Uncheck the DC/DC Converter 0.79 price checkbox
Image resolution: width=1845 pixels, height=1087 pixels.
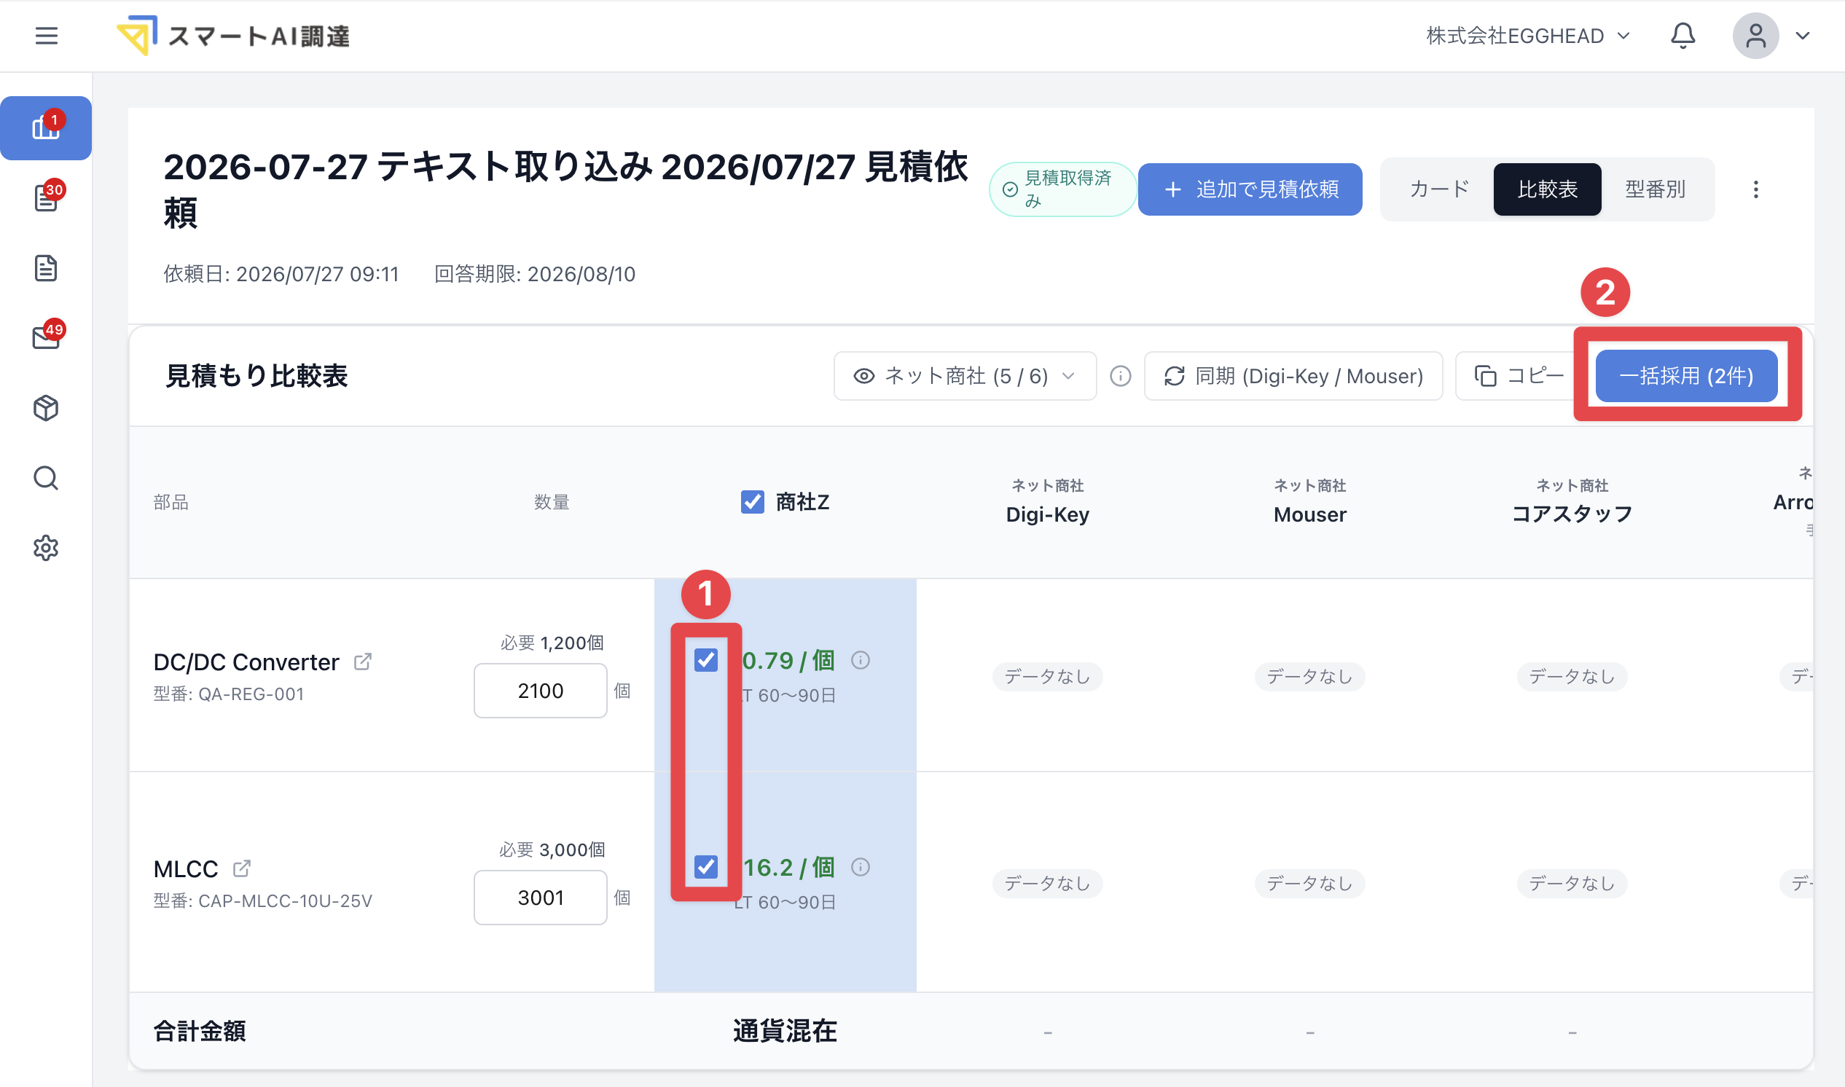706,660
